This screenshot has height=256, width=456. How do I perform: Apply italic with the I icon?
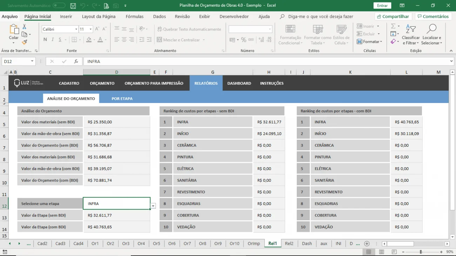pyautogui.click(x=53, y=40)
